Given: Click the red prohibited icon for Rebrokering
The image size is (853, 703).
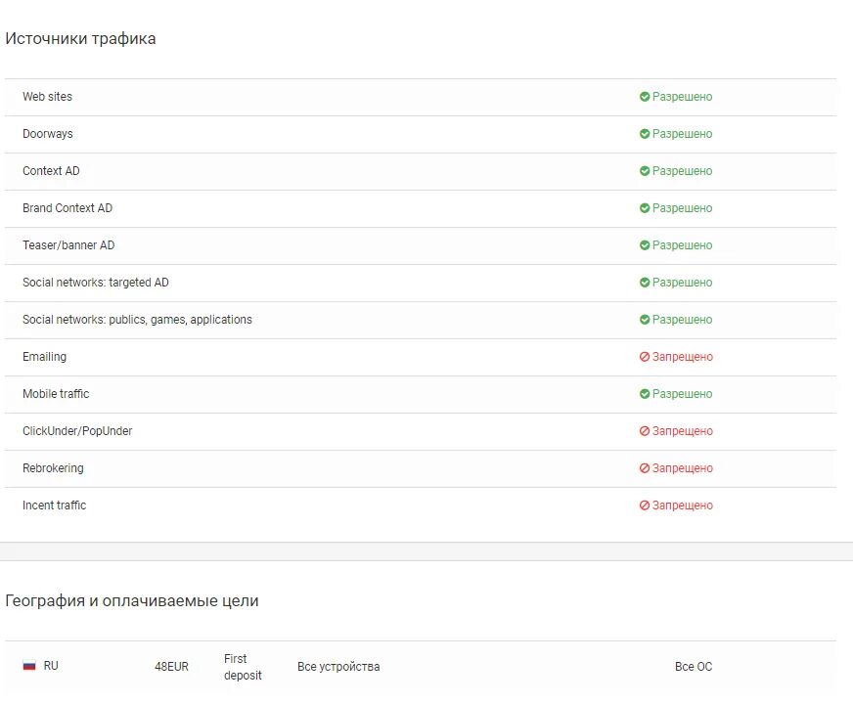Looking at the screenshot, I should click(645, 468).
